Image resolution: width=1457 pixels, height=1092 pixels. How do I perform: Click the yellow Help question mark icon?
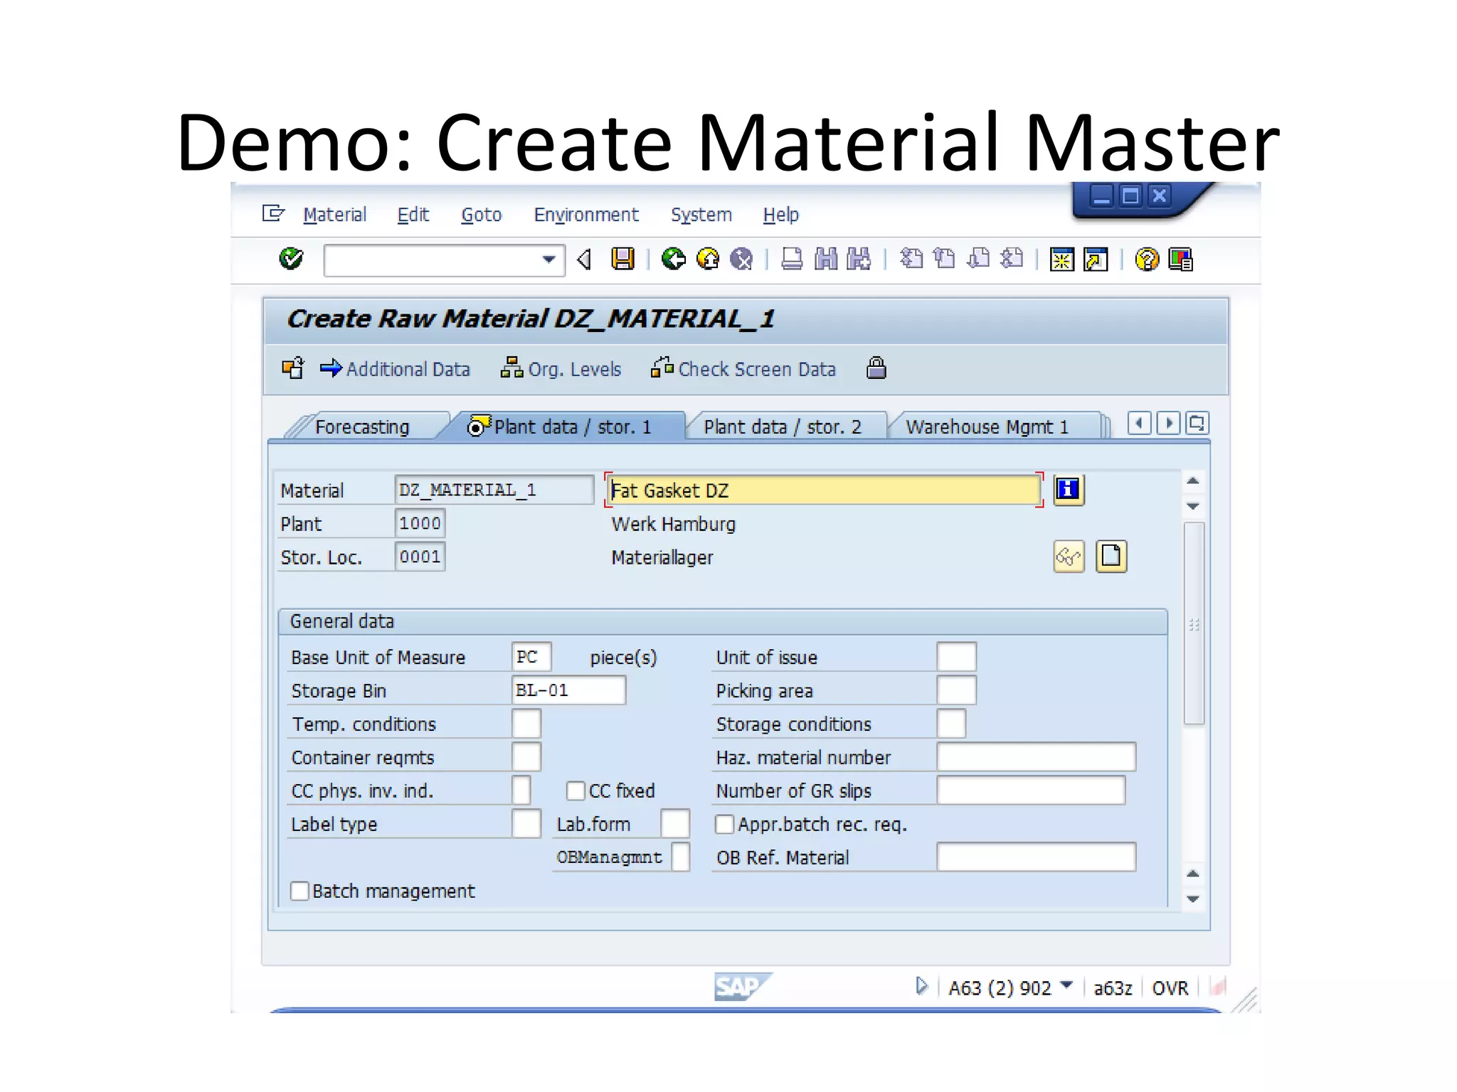(x=1147, y=259)
